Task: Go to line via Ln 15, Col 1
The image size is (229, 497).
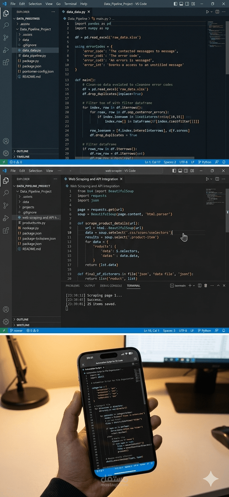Action: (x=152, y=331)
